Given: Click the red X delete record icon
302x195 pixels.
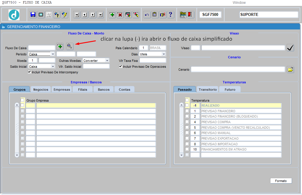Looking at the screenshot, I should pos(120,15).
